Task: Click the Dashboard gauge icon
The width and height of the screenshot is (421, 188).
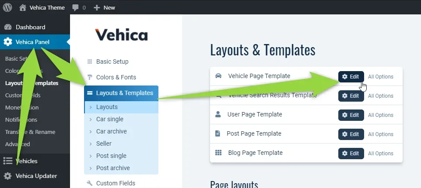Action: coord(8,27)
